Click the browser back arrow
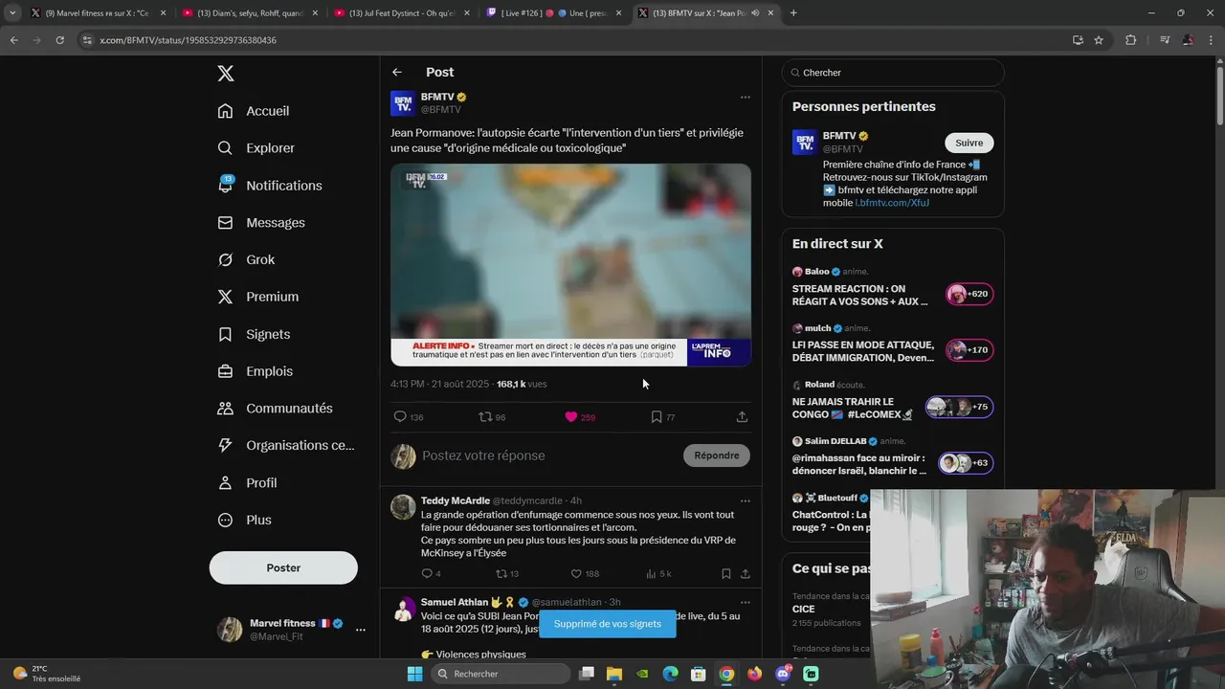This screenshot has height=689, width=1225. coord(13,40)
